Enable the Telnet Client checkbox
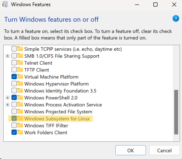This screenshot has width=182, height=159. point(14,63)
